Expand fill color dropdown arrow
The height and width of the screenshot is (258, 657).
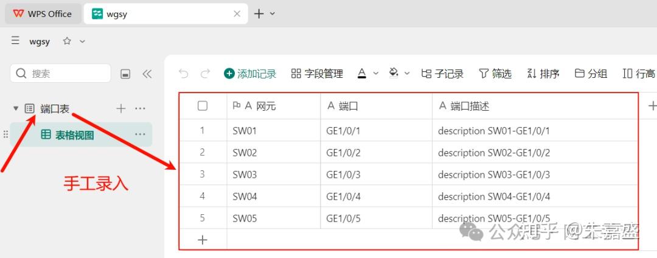pos(407,74)
